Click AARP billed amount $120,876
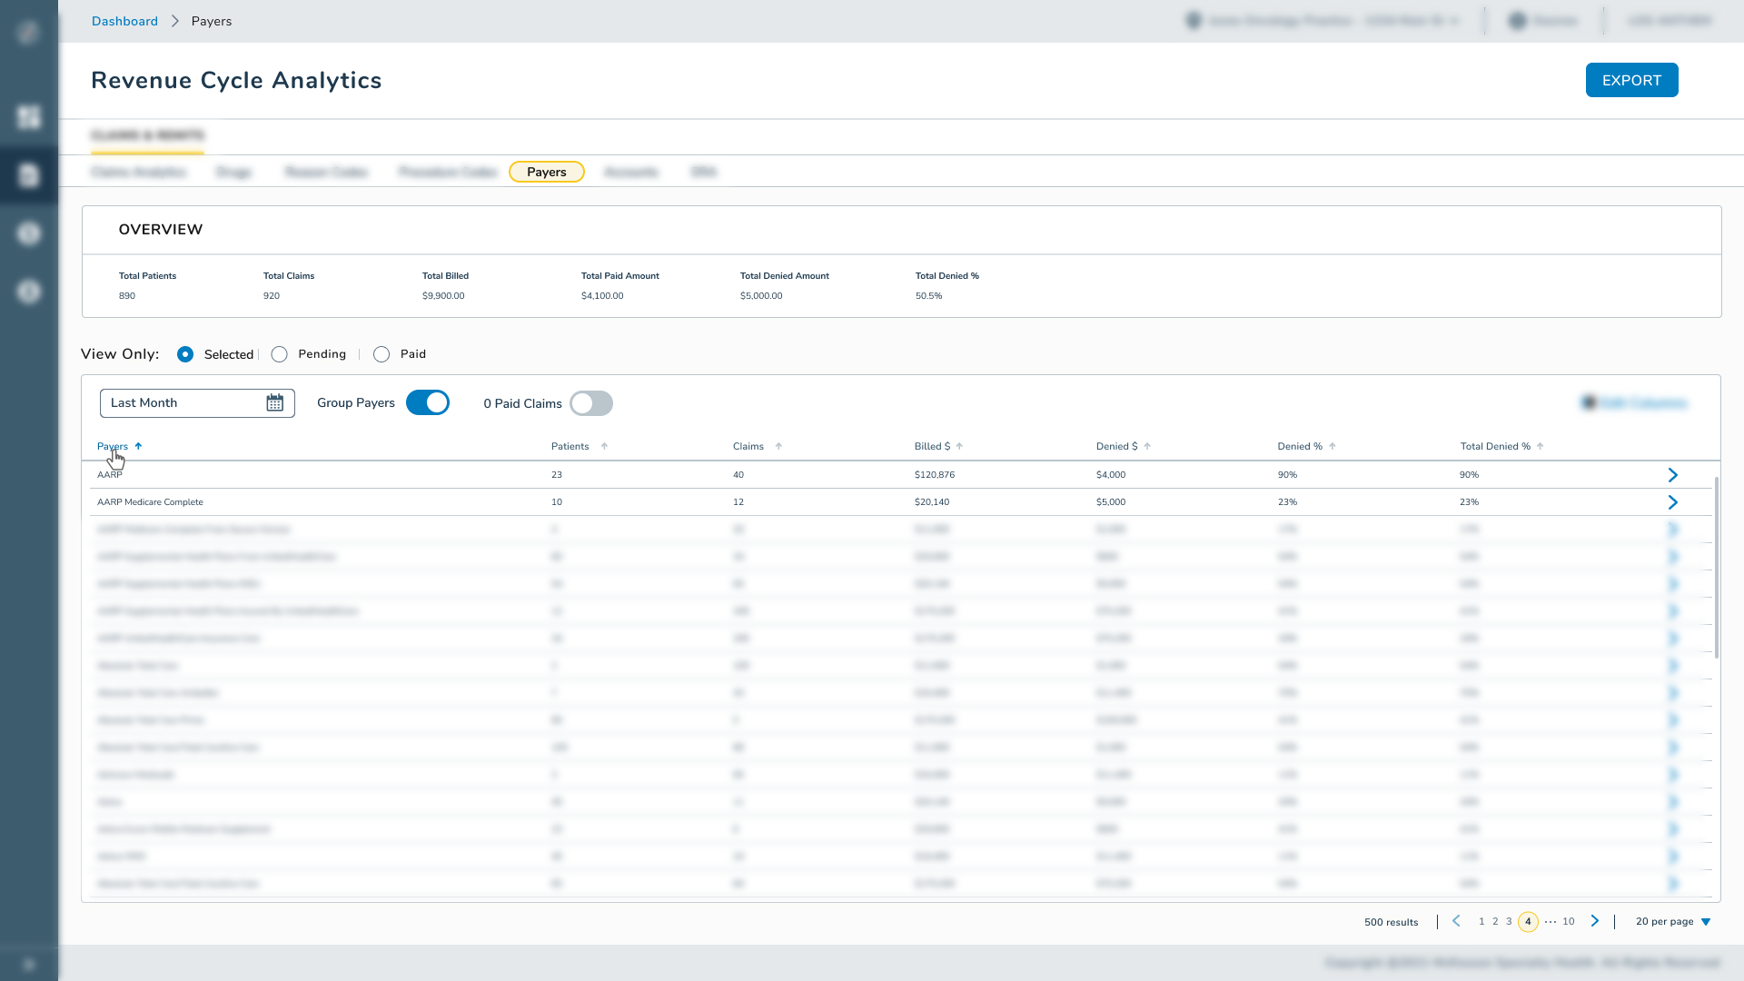1744x981 pixels. (935, 475)
